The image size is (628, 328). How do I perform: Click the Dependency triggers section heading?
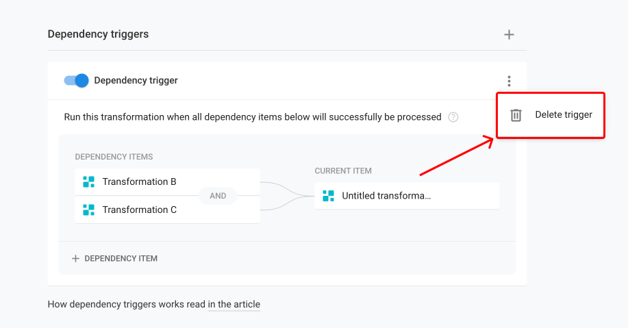tap(98, 34)
